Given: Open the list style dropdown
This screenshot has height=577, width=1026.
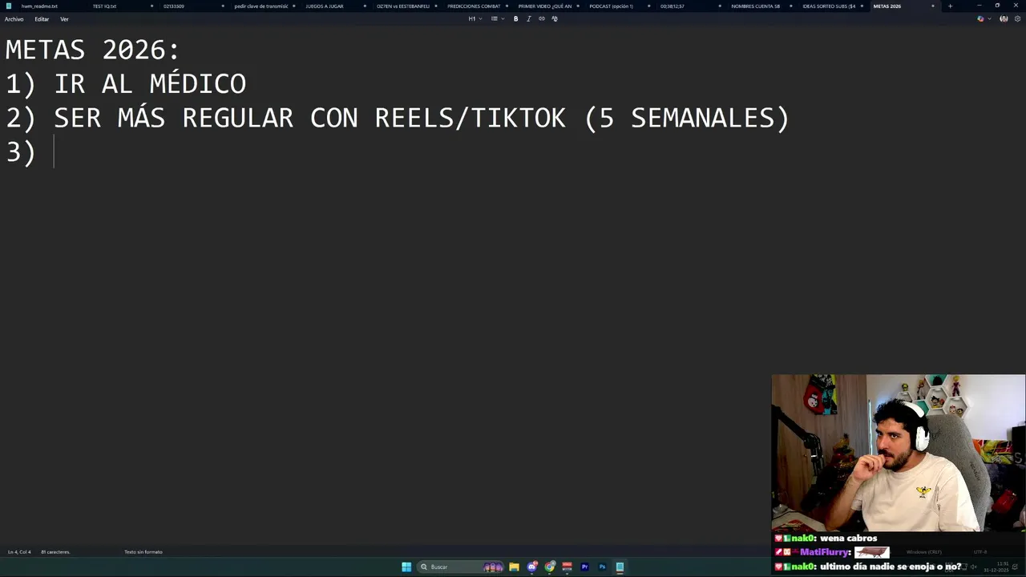Looking at the screenshot, I should tap(497, 18).
